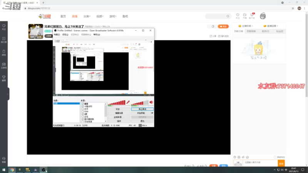The image size is (308, 173).
Task: Expand the 视频 dropdown in site navigation
Action: [100, 17]
